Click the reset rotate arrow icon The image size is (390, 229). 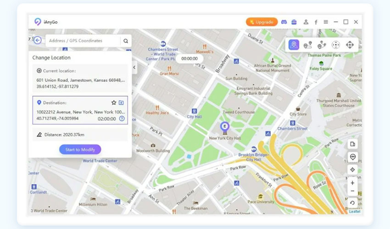352,203
